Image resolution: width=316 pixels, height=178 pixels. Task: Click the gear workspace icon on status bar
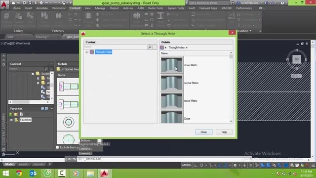pos(235,165)
